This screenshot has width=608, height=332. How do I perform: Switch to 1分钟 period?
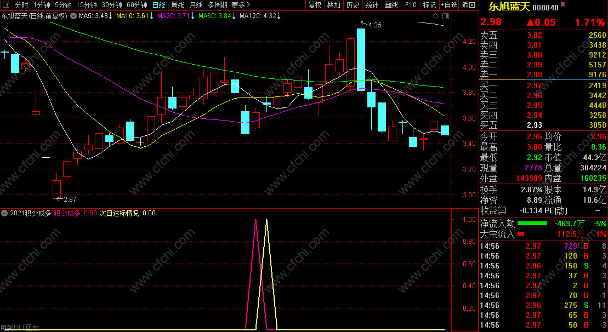pos(42,5)
